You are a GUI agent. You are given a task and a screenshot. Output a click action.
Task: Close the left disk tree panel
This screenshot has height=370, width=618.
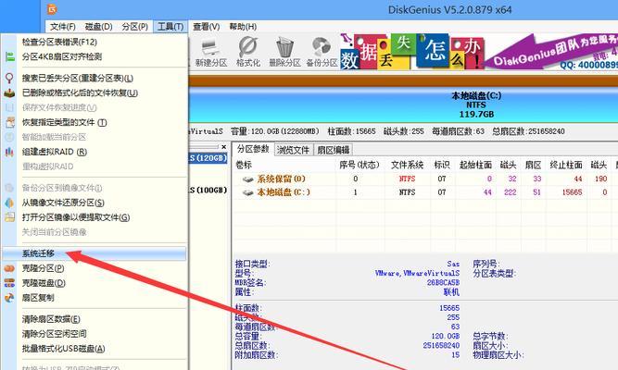click(x=224, y=147)
